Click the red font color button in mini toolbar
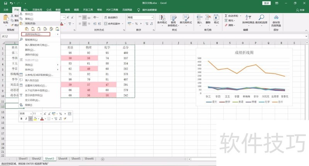This screenshot has width=309, height=166. coord(42,119)
